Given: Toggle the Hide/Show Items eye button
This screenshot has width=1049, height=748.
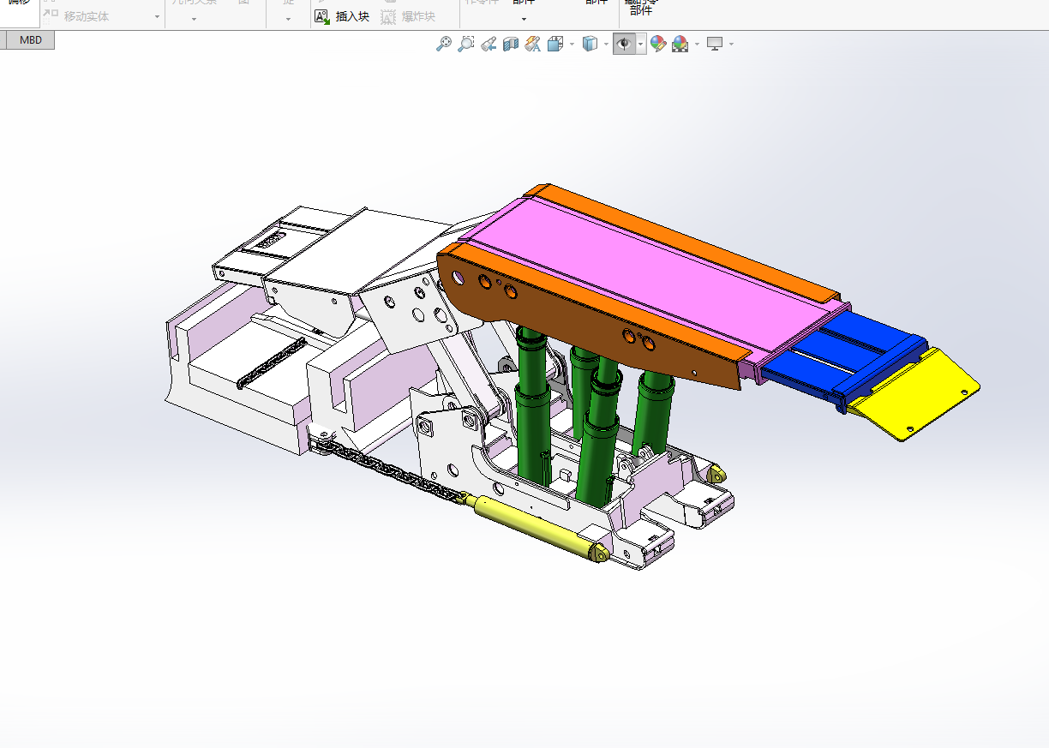Looking at the screenshot, I should click(x=624, y=44).
